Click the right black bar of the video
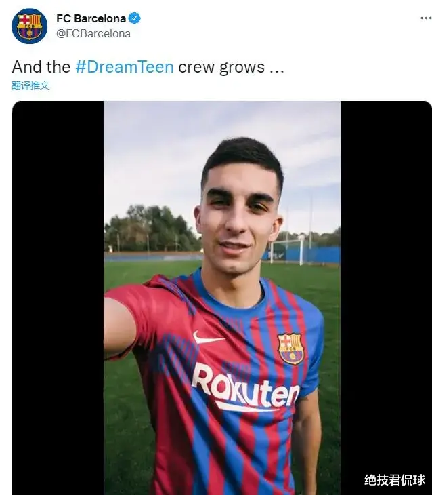This screenshot has height=495, width=432. (x=385, y=298)
